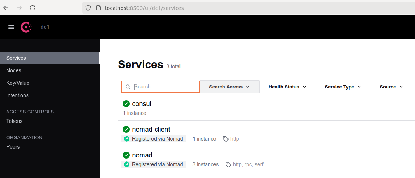Expand the Source filter dropdown
Image resolution: width=415 pixels, height=178 pixels.
coord(391,87)
